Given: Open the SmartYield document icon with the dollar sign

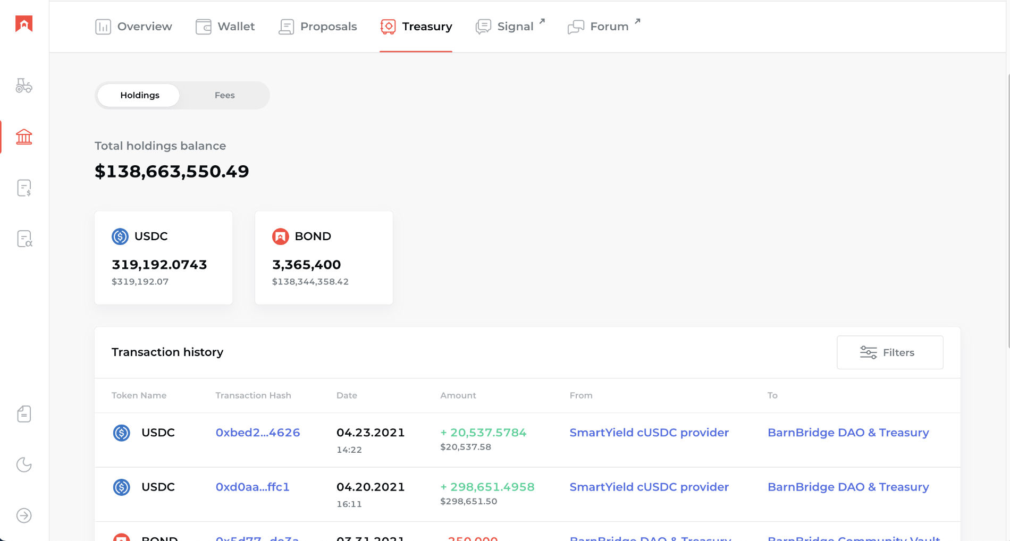Looking at the screenshot, I should pyautogui.click(x=24, y=188).
